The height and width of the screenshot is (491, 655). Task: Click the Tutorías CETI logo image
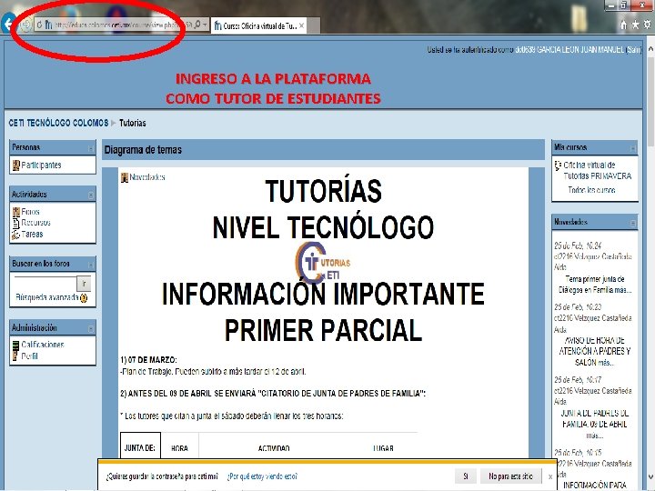322,263
